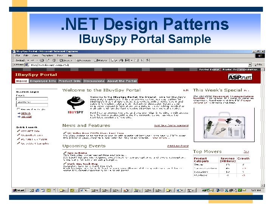This screenshot has width=272, height=204.
Task: Click the taskbar clock
Action: point(256,190)
